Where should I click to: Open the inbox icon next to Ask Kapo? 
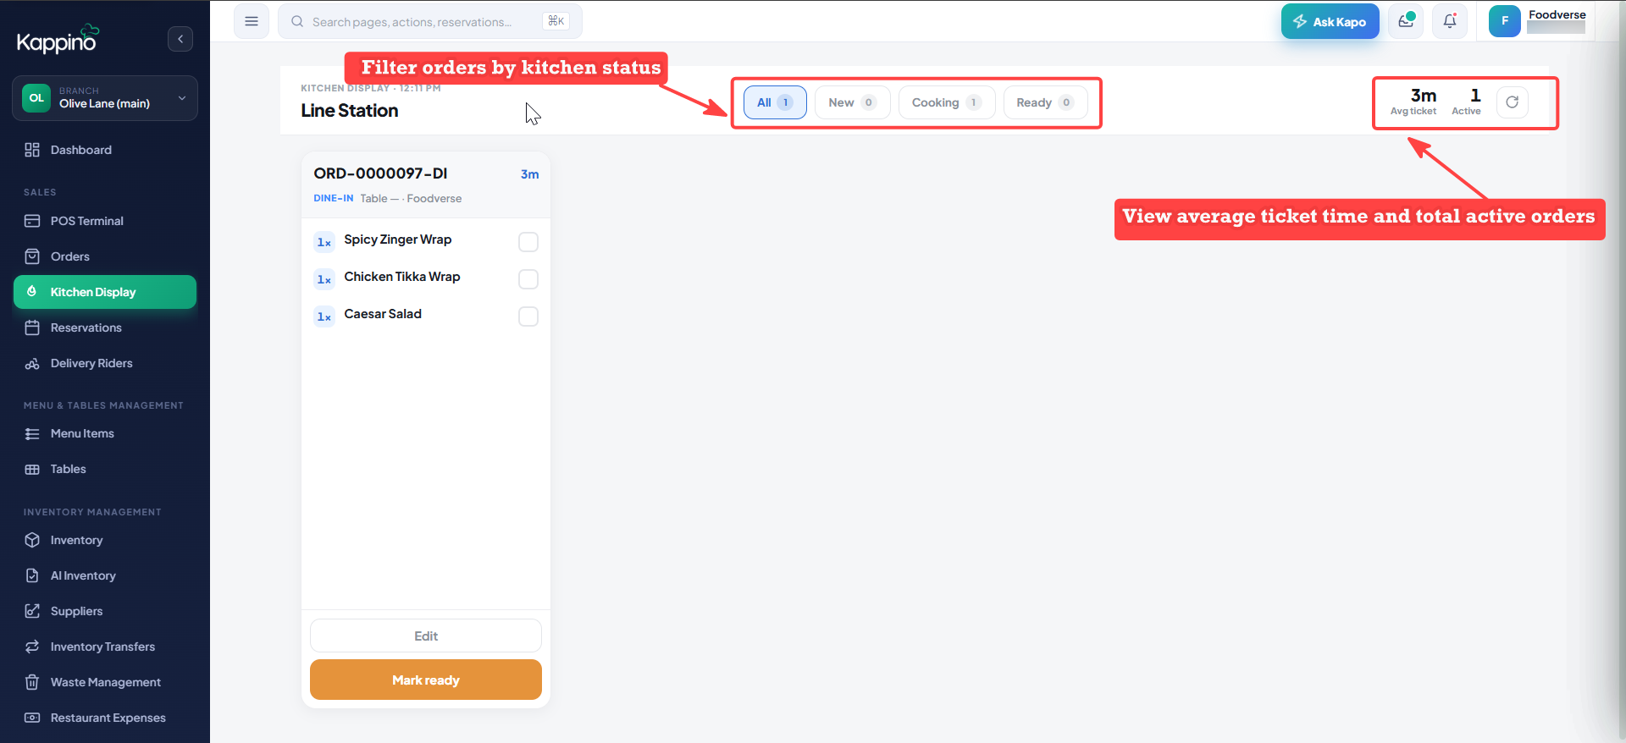pyautogui.click(x=1406, y=21)
